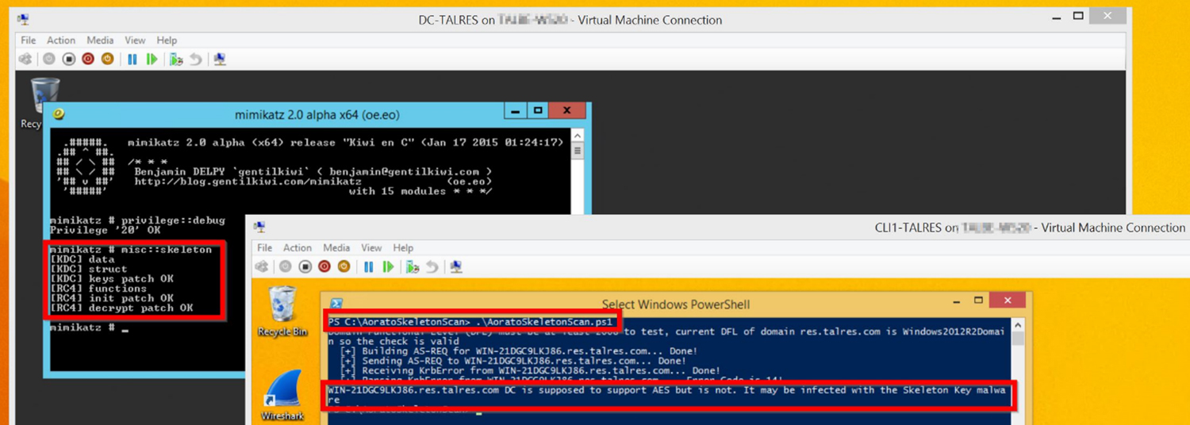
Task: Revert DC-TALRES to its previous checkpoint
Action: tap(195, 59)
